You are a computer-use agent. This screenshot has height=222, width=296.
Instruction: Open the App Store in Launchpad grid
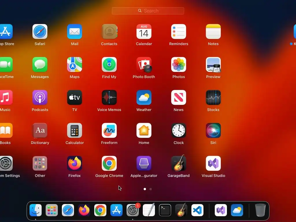(x=6, y=32)
